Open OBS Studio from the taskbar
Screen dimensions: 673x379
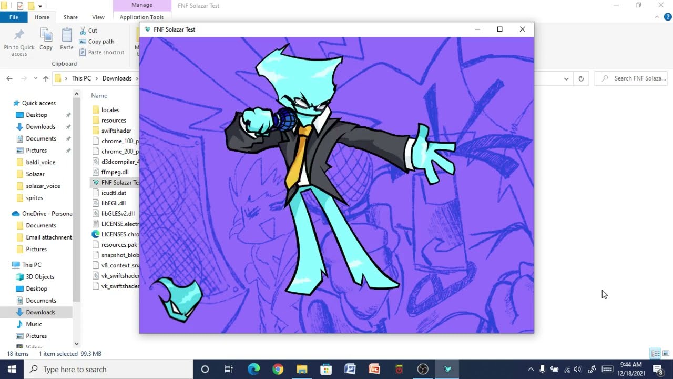tap(423, 369)
